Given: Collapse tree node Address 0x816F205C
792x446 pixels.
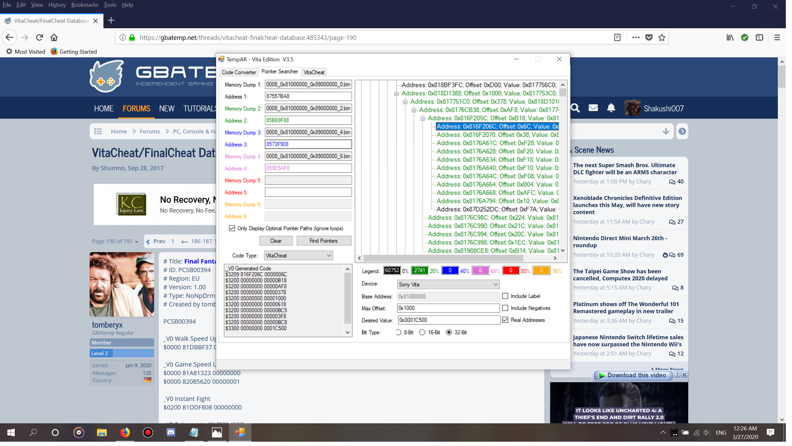Looking at the screenshot, I should tap(423, 119).
